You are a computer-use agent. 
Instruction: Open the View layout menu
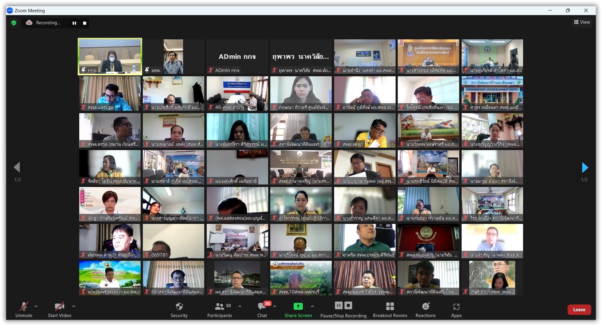tap(582, 22)
